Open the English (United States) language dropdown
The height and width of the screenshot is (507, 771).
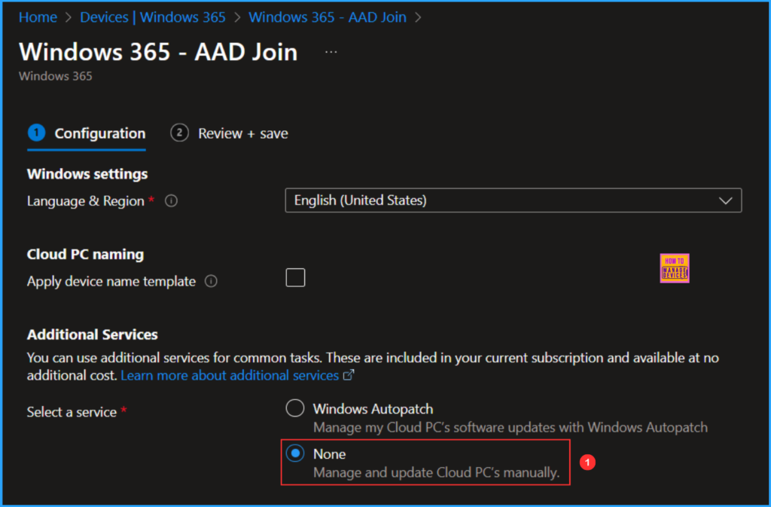pos(513,200)
